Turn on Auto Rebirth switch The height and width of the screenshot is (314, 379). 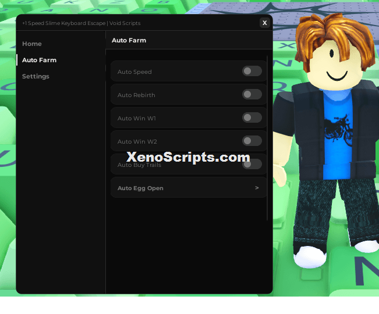point(252,94)
